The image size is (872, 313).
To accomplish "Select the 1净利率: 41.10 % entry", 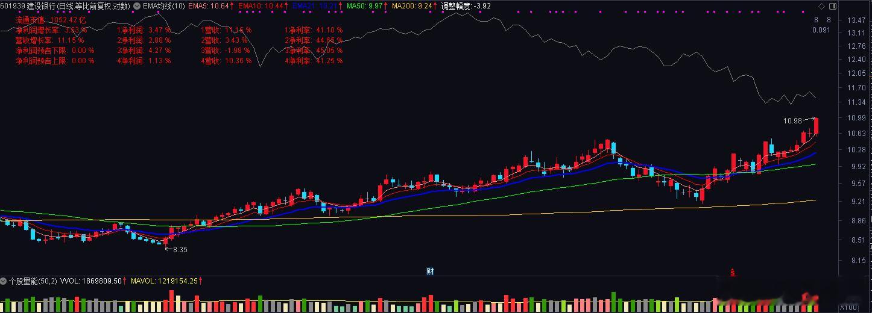I will 314,30.
